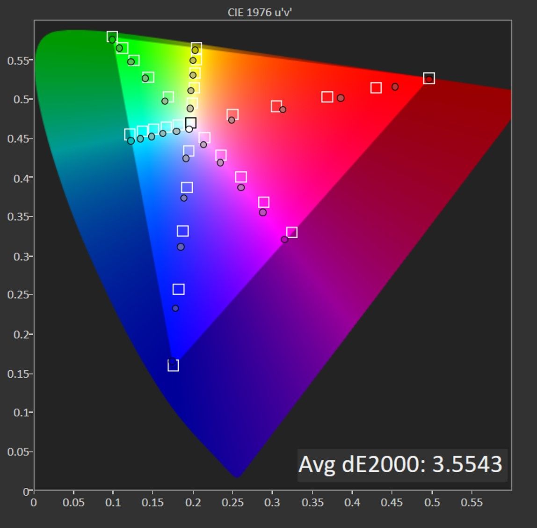Click the 0.1 label on vertical axis
This screenshot has height=528, width=537.
tap(21, 412)
